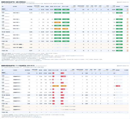
Task: Click the 'Productivity Outbound' subtitle in top panel
Action: pos(30,2)
